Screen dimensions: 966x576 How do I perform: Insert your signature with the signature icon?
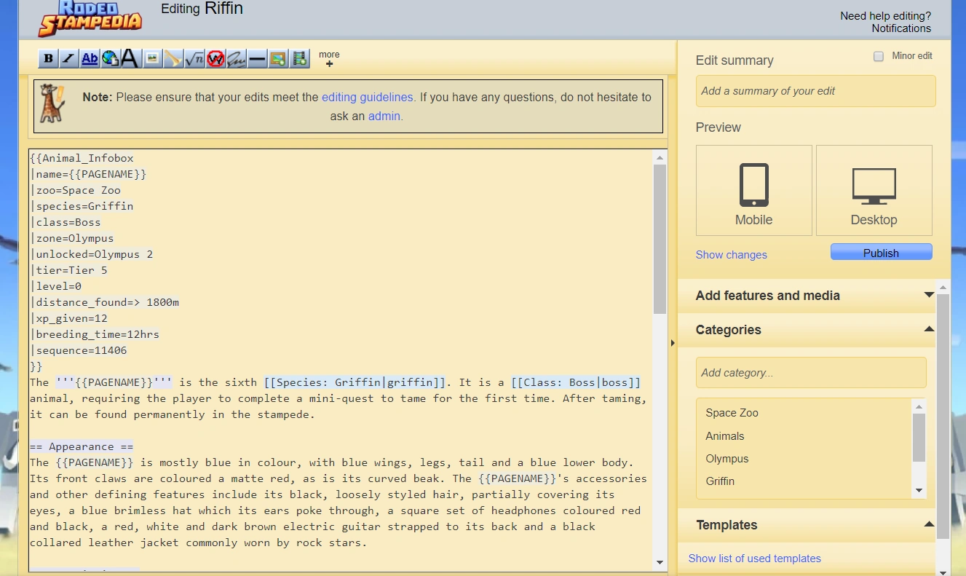pyautogui.click(x=236, y=59)
